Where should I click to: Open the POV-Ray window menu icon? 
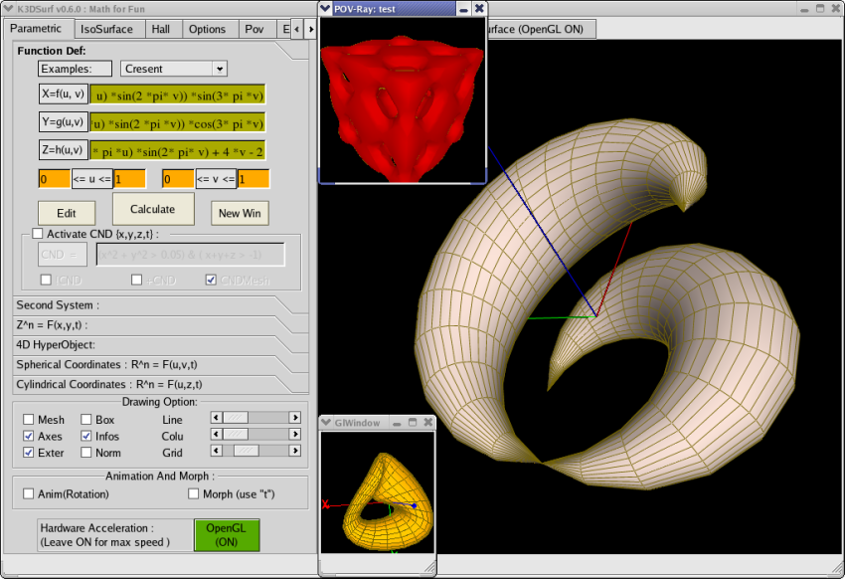326,8
